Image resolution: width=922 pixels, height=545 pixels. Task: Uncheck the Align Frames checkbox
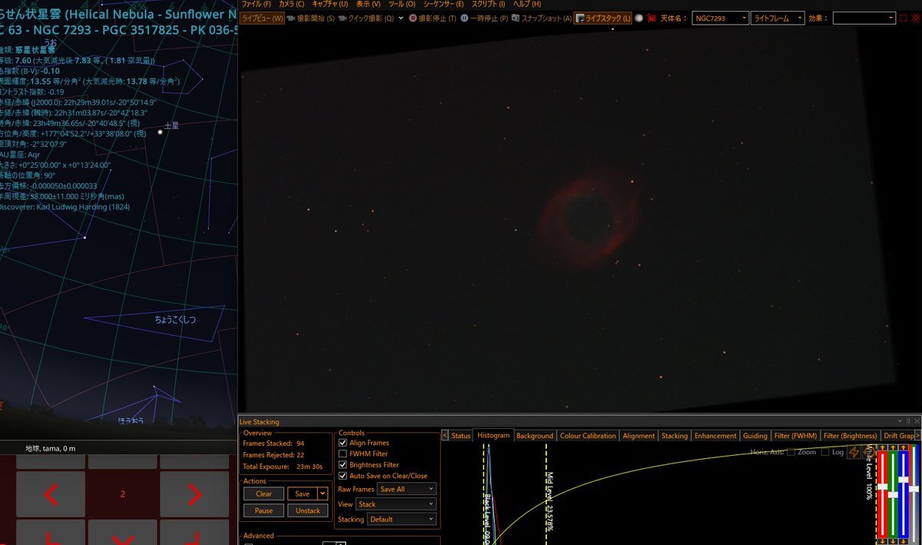[343, 443]
